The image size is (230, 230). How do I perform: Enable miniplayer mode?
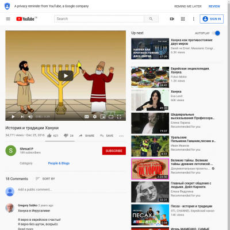pyautogui.click(x=103, y=117)
